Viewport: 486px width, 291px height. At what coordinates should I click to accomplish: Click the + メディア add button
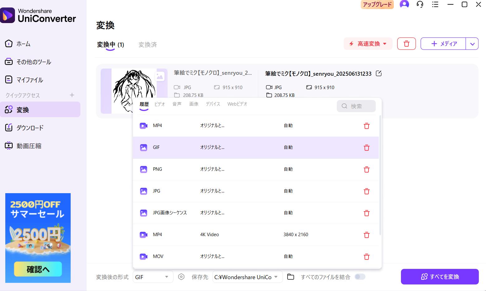click(443, 44)
